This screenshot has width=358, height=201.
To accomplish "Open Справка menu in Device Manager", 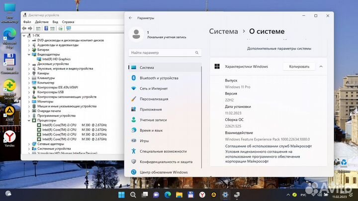I will [x=68, y=22].
